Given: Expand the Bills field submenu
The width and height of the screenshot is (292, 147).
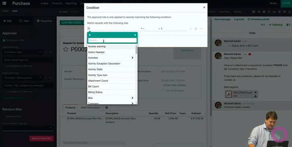Looking at the screenshot, I should tap(132, 98).
